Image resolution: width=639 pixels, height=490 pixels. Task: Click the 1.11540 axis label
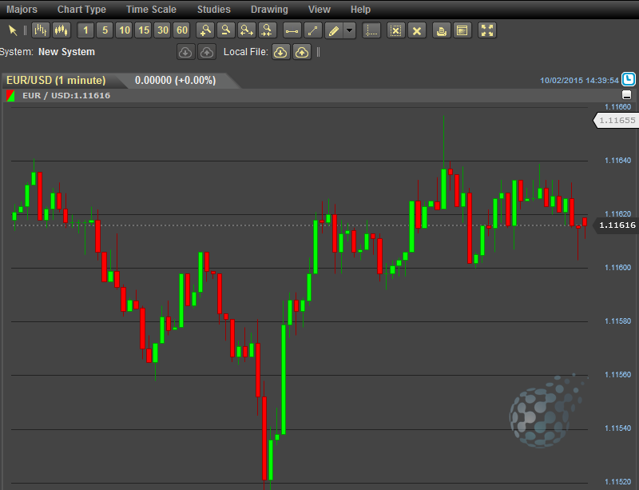coord(617,428)
